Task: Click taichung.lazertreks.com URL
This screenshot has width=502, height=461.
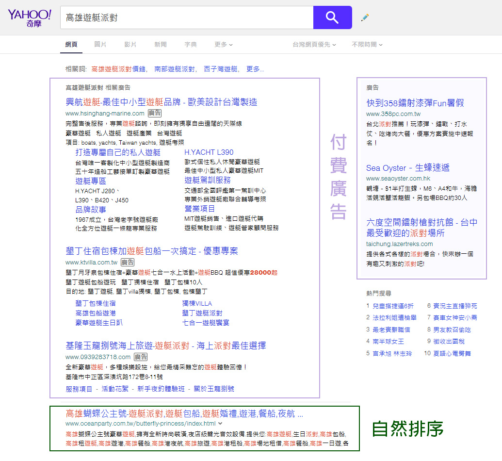Action: click(399, 244)
